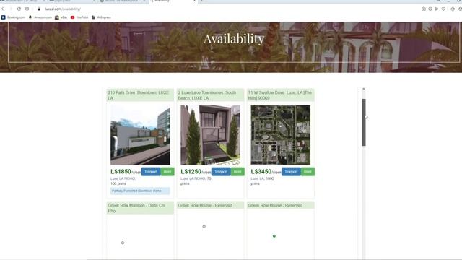Viewport: 462px width, 260px height.
Task: Rent the 2 Luxe Lane Townhomes listing
Action: [x=237, y=172]
